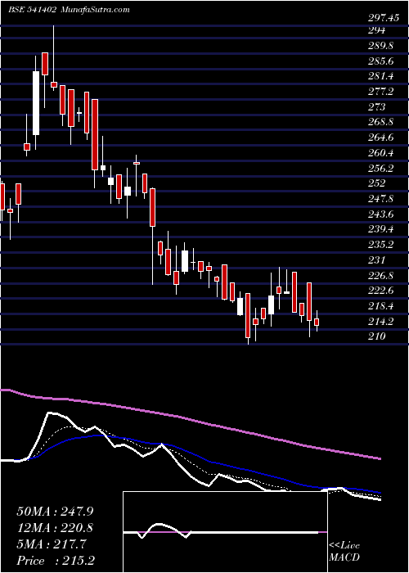Click the 218.4 price axis label

click(380, 306)
